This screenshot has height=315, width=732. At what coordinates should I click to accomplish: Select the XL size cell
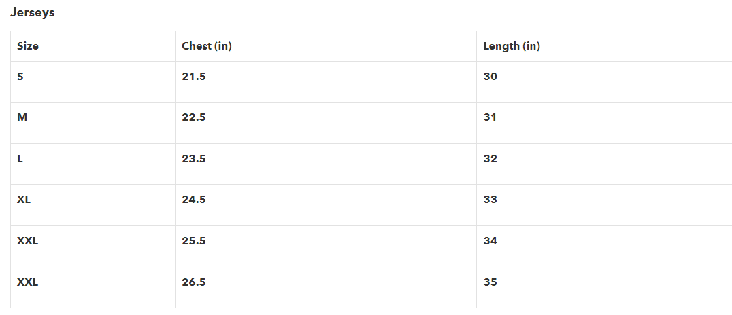click(24, 200)
